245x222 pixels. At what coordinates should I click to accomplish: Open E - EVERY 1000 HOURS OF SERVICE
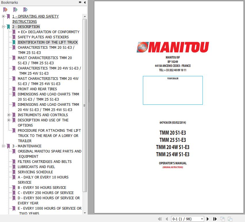tap(49, 211)
